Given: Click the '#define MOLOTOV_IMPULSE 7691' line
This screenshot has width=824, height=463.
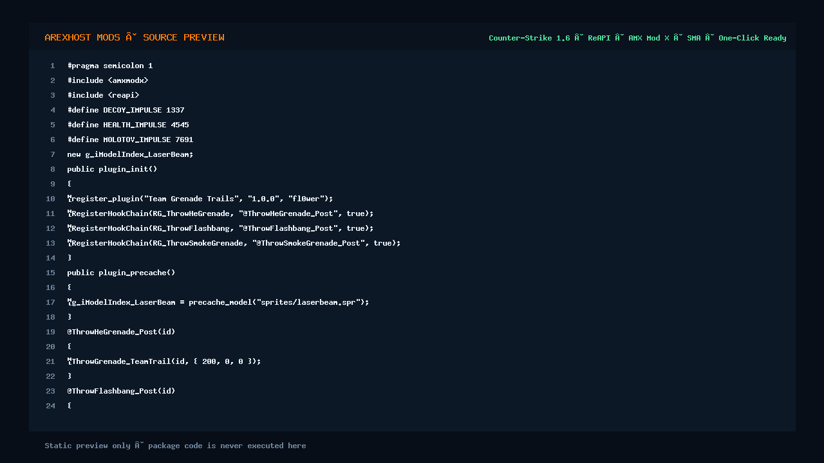Looking at the screenshot, I should (130, 140).
